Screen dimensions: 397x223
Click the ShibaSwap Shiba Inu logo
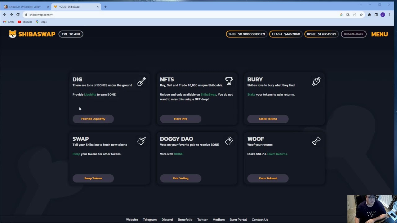click(12, 34)
